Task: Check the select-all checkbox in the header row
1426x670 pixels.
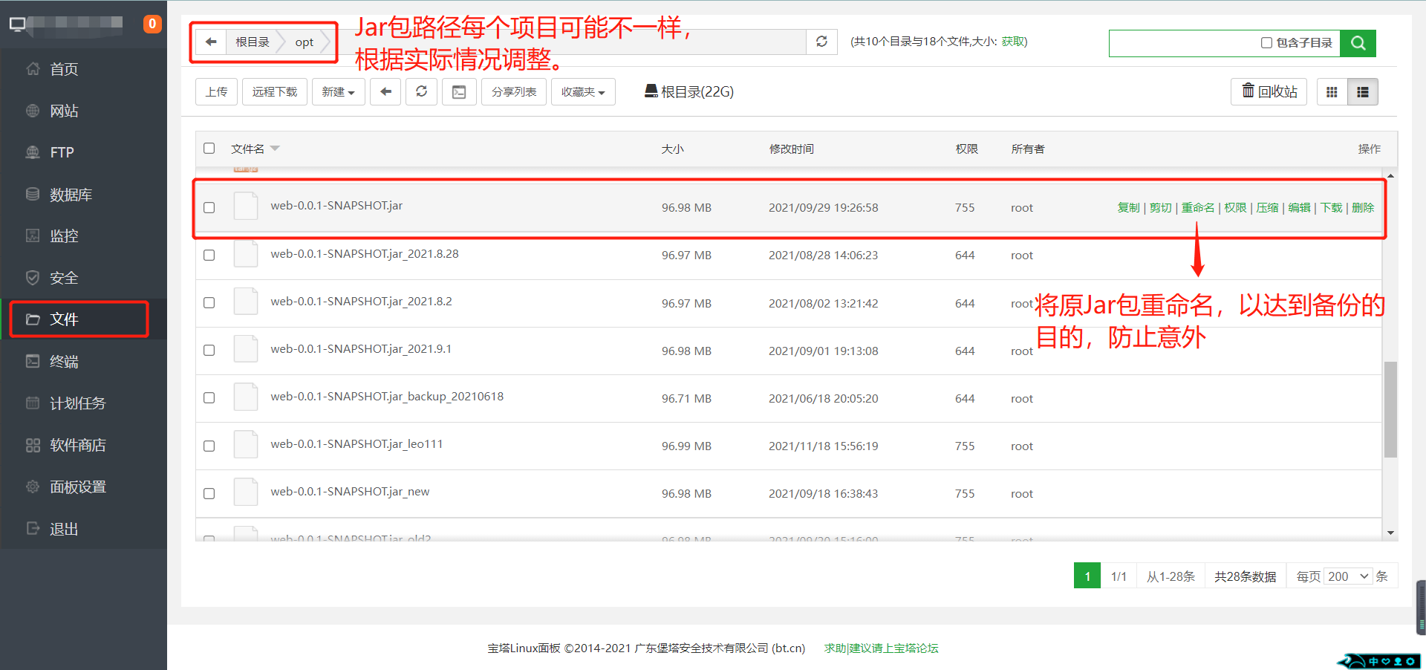Action: [209, 148]
